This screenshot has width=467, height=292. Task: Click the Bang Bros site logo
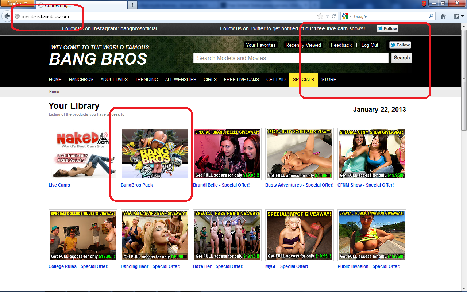[99, 55]
